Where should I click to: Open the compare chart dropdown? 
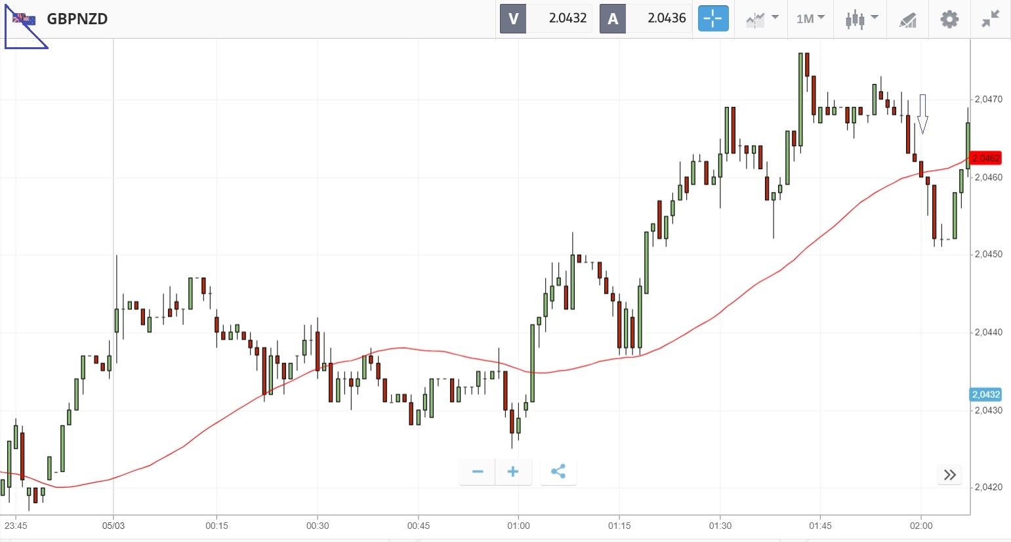point(762,19)
